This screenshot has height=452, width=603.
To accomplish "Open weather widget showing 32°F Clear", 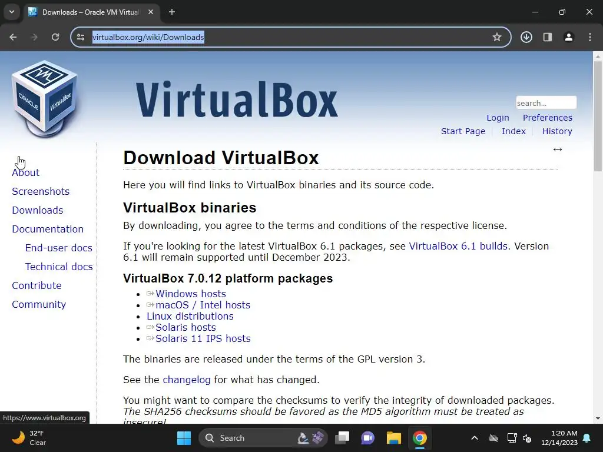I will click(29, 438).
